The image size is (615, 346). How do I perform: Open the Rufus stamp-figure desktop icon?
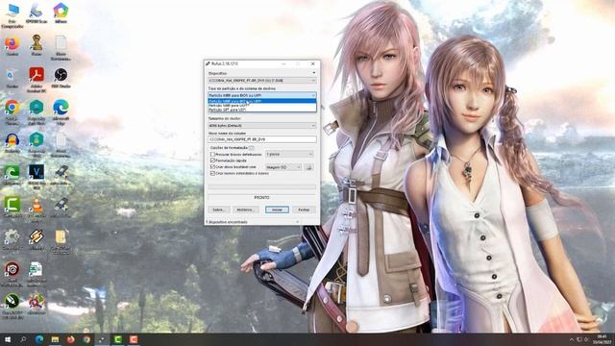click(37, 45)
